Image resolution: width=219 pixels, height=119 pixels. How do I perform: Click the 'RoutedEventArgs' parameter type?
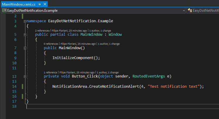149,76
